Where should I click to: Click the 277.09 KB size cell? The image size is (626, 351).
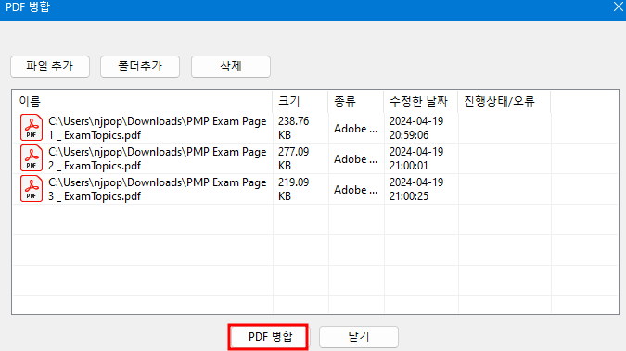point(293,158)
